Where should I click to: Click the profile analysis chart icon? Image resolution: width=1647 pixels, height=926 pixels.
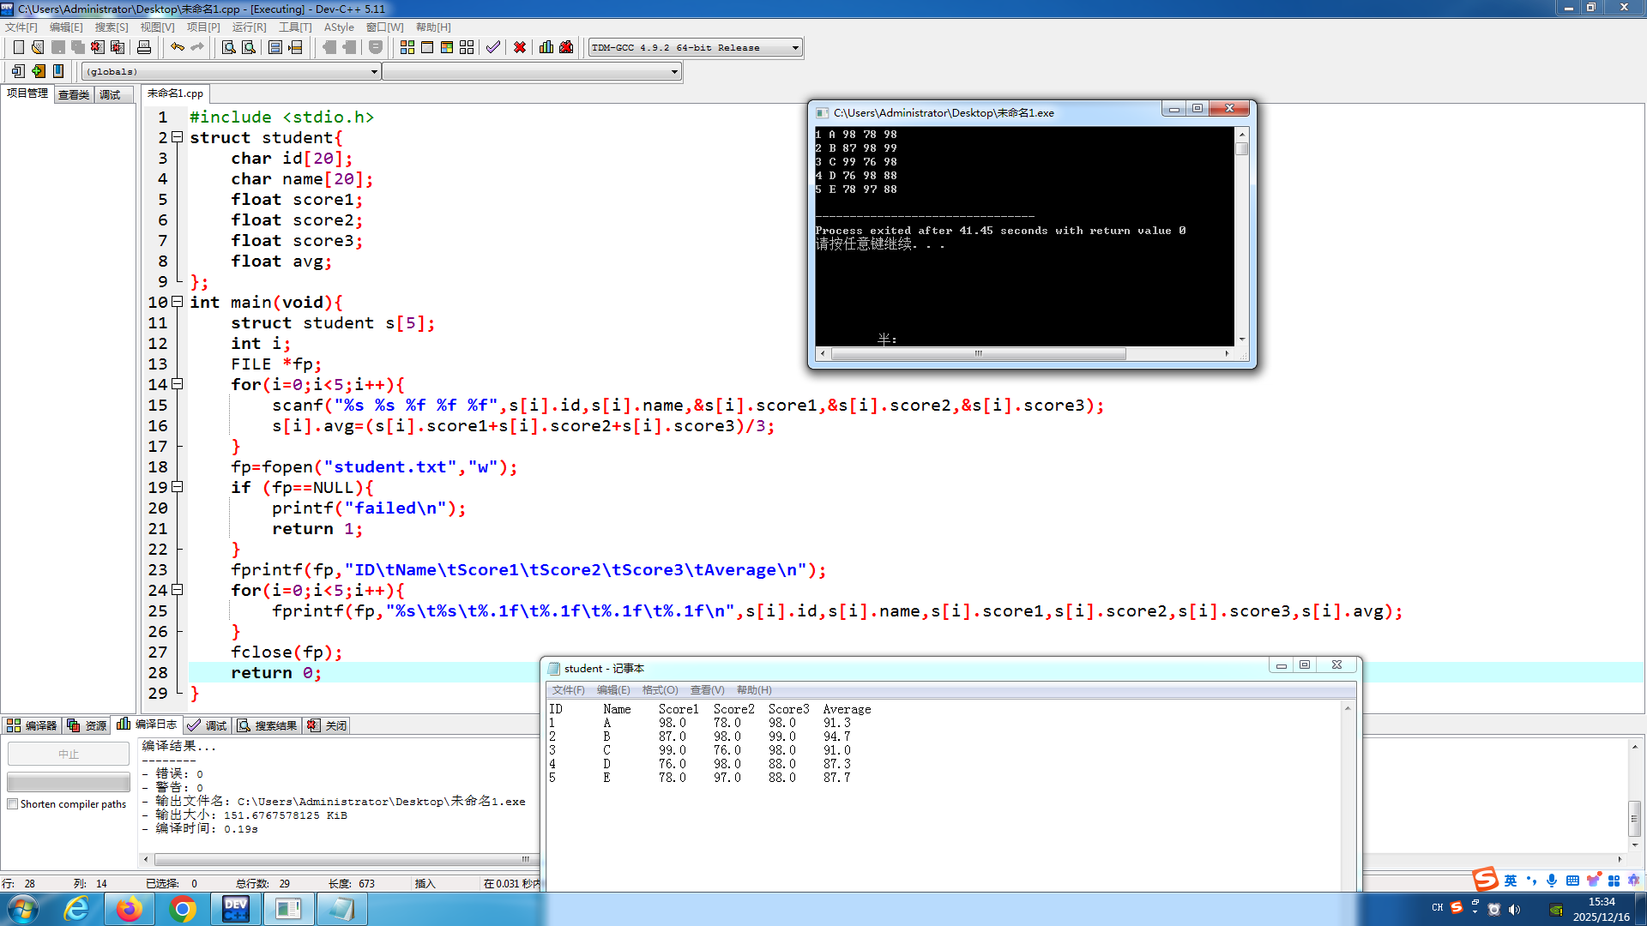coord(546,47)
